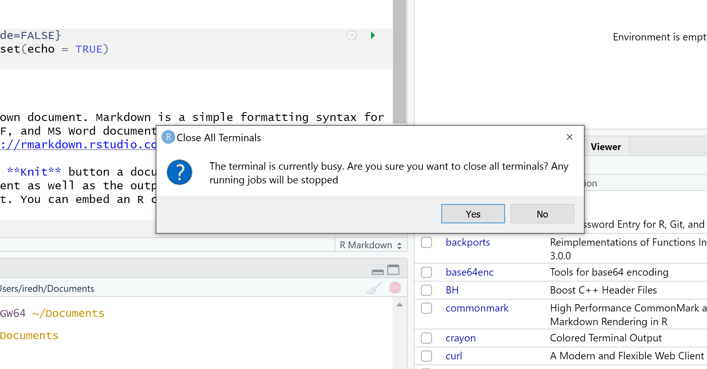
Task: Clear the console using the broom icon
Action: [374, 288]
